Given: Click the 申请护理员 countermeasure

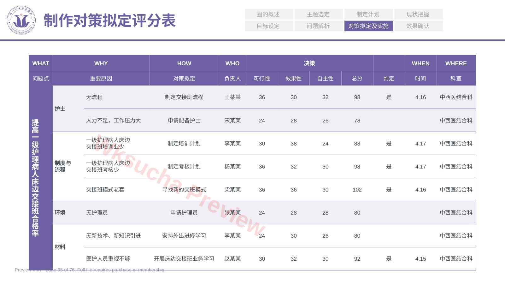Looking at the screenshot, I should (x=184, y=213).
